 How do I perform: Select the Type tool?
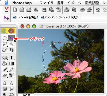point(12,58)
